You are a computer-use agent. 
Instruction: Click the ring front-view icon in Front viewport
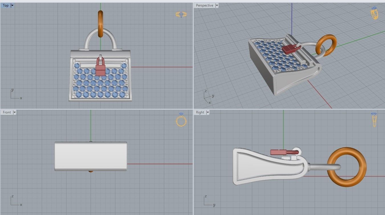pyautogui.click(x=181, y=120)
